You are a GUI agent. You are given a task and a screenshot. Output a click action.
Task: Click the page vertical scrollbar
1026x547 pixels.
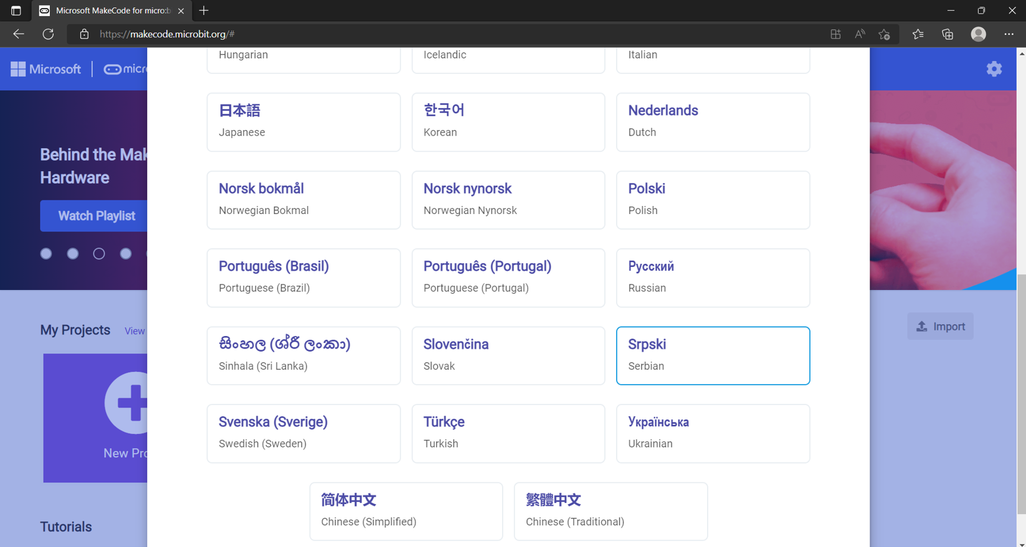point(1021,393)
